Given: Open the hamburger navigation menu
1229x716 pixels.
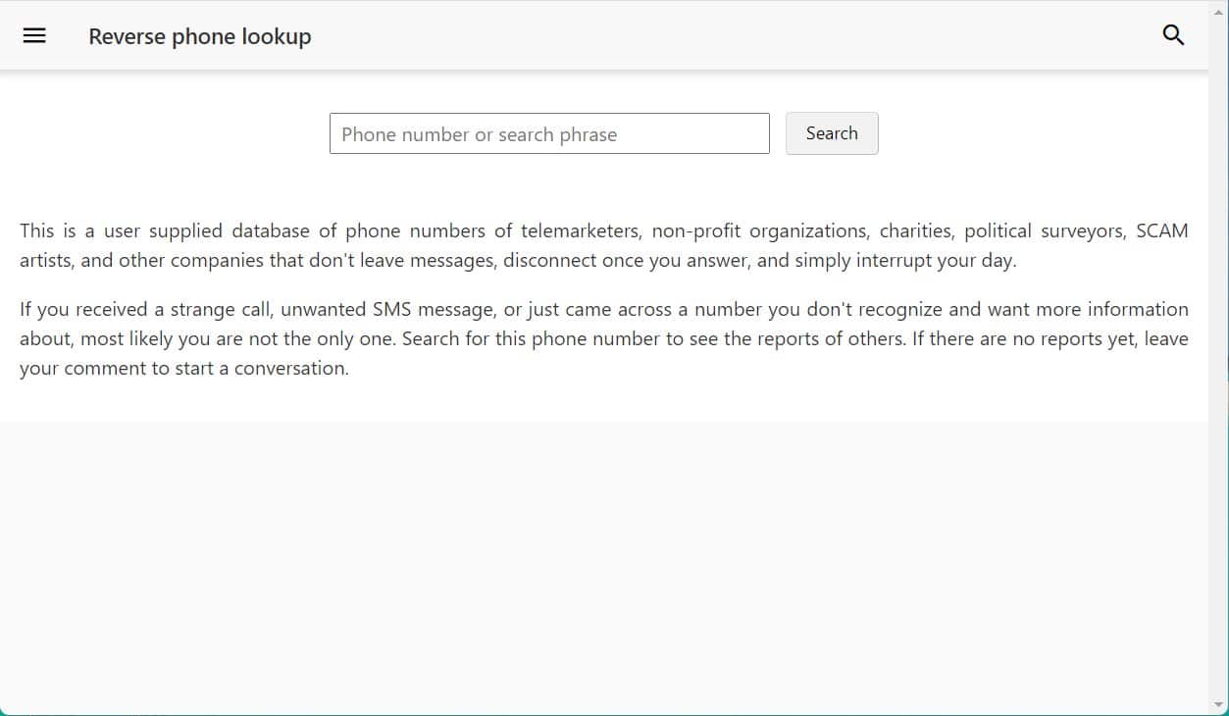Looking at the screenshot, I should coord(34,36).
